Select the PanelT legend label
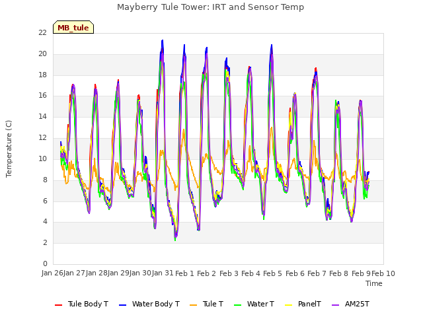Viewport: 423px width, 317px height. pos(309,304)
